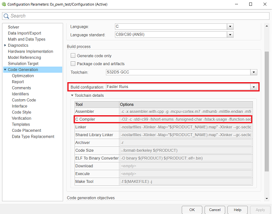Open the Templates sub-item
The height and width of the screenshot is (214, 272).
tap(21, 125)
